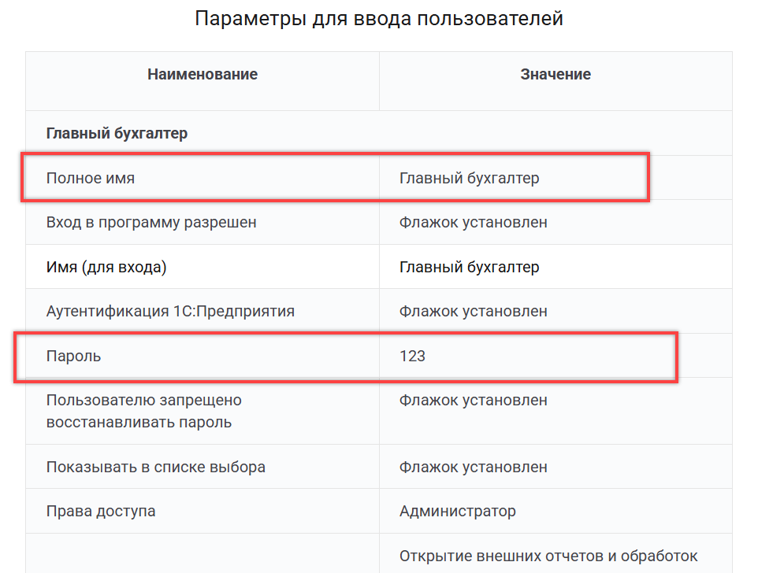Select the "Имя (для входа)" cell
The width and height of the screenshot is (758, 573).
106,267
